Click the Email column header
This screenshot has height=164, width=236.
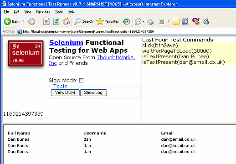click(167, 133)
